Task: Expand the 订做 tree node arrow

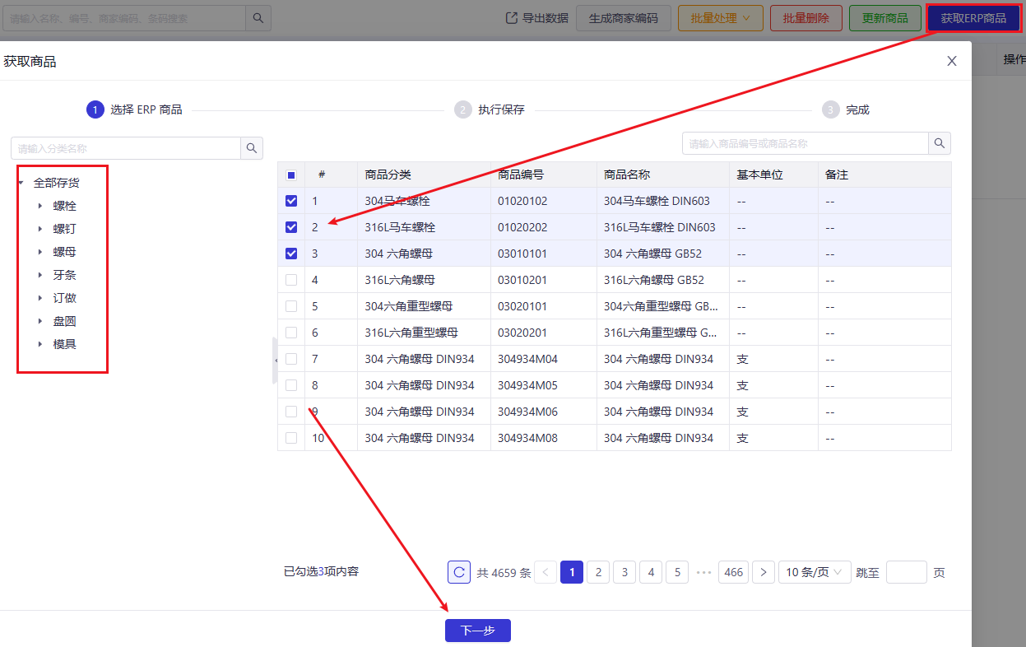Action: 40,298
